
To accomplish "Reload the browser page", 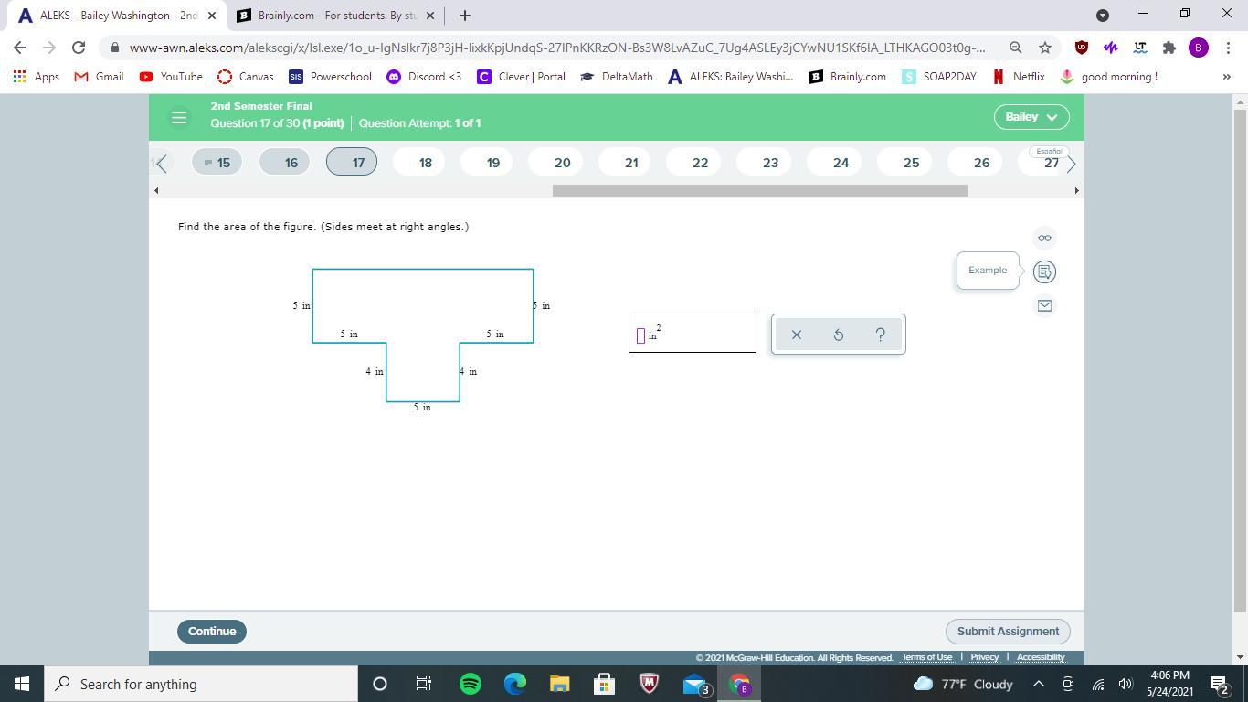I will [x=79, y=48].
